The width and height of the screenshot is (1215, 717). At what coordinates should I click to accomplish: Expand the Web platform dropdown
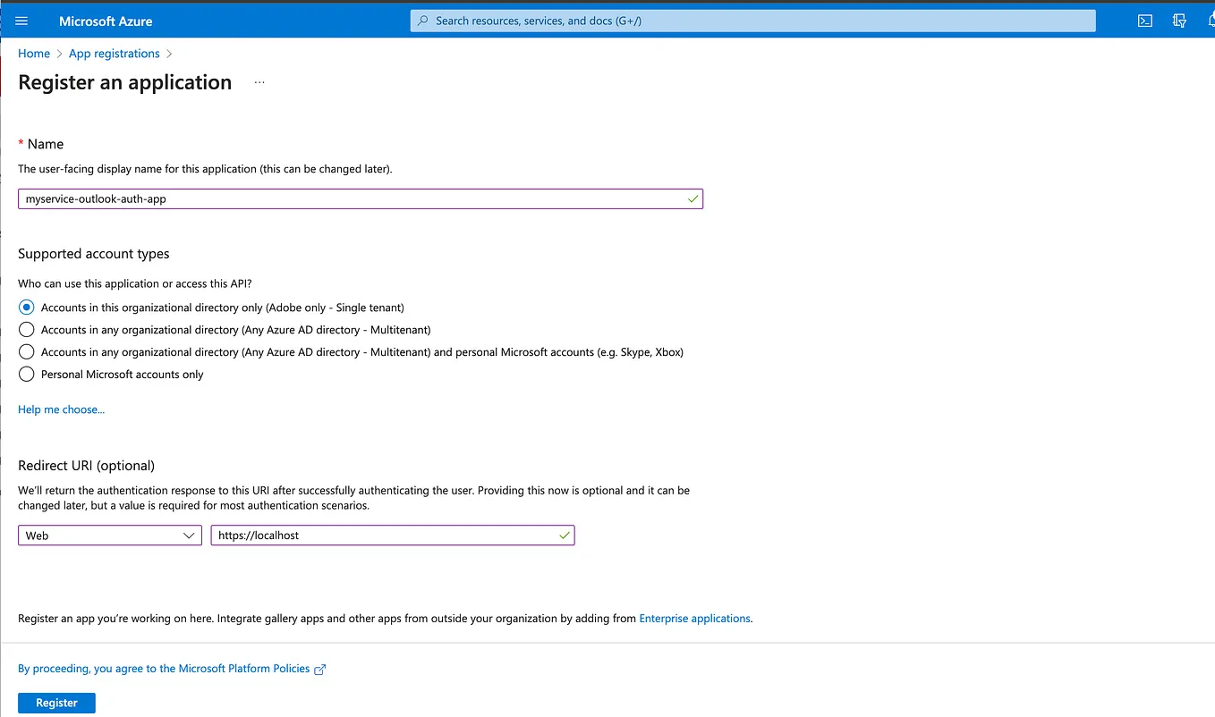point(110,536)
